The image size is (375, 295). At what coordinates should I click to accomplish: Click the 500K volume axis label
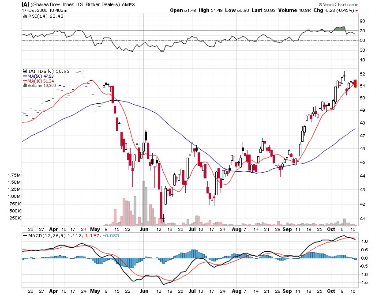[x=15, y=211]
